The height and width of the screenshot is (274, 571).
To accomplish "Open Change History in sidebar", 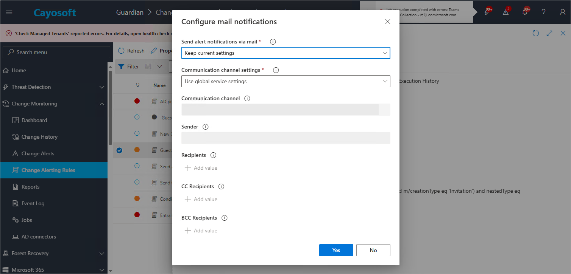I will pos(39,137).
